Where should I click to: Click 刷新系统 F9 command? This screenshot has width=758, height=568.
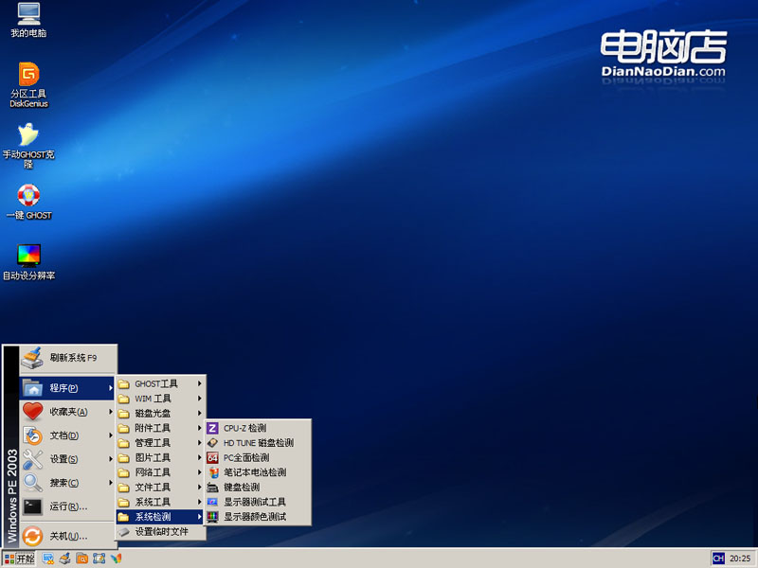click(x=71, y=359)
